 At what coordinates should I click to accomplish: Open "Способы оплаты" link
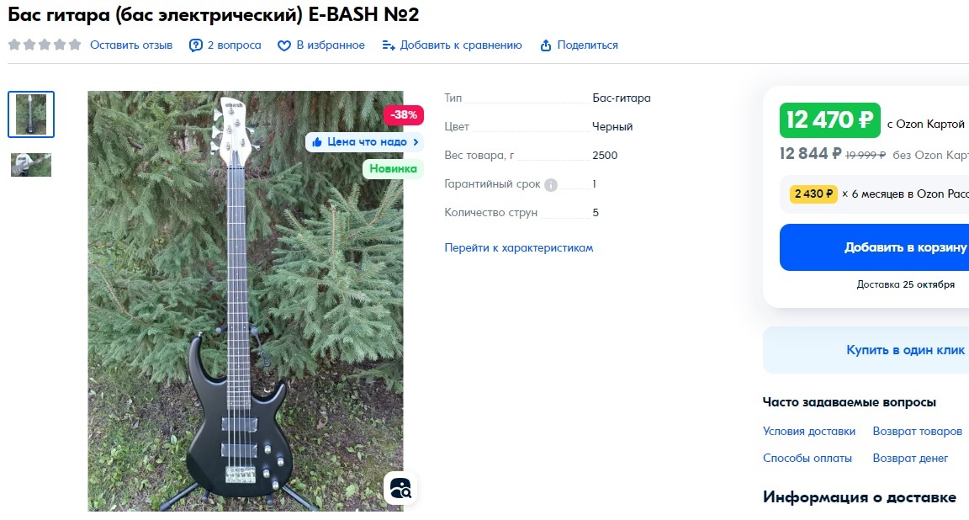click(807, 459)
